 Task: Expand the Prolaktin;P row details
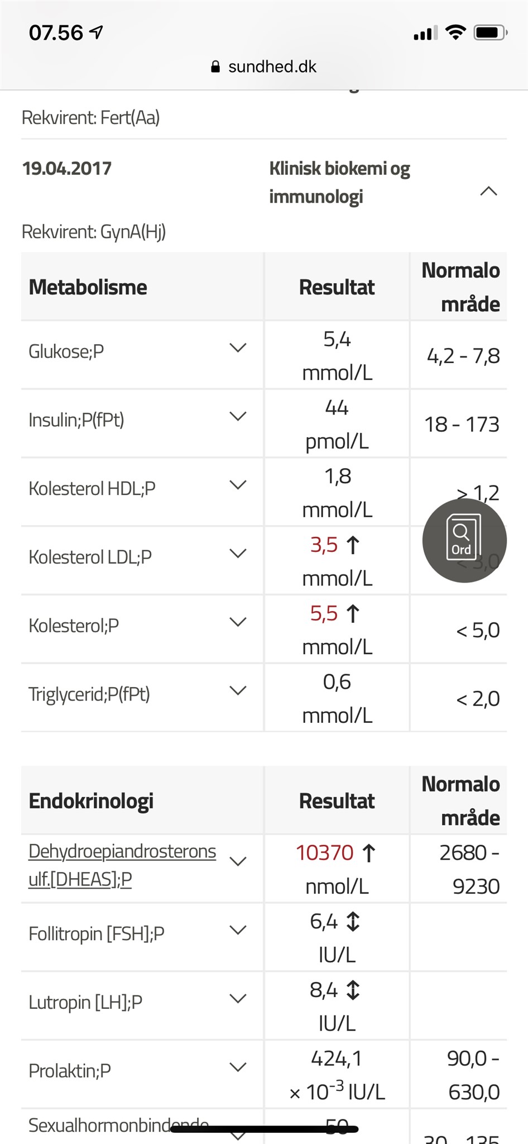point(238,1067)
